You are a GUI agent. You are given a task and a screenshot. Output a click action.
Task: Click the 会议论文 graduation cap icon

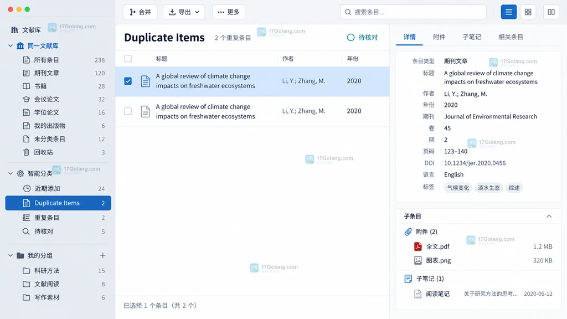tap(26, 99)
